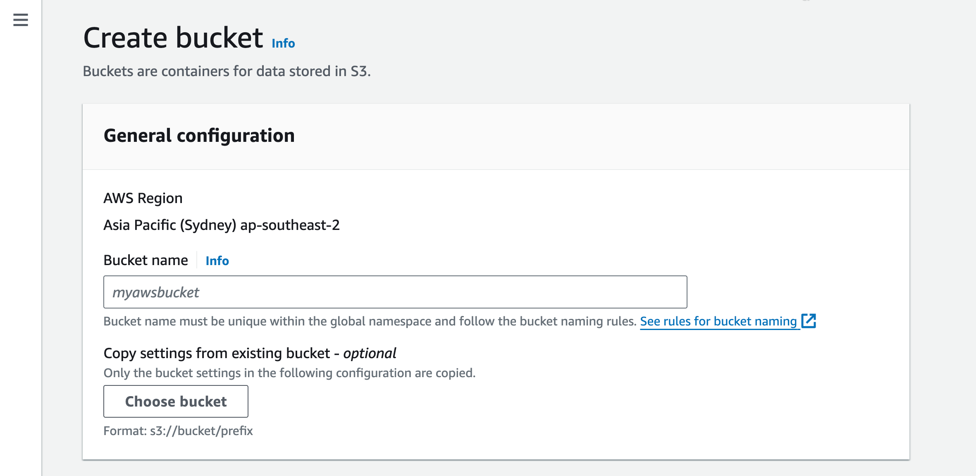The width and height of the screenshot is (976, 476).
Task: Click Info link beside Create bucket heading
Action: coord(283,43)
